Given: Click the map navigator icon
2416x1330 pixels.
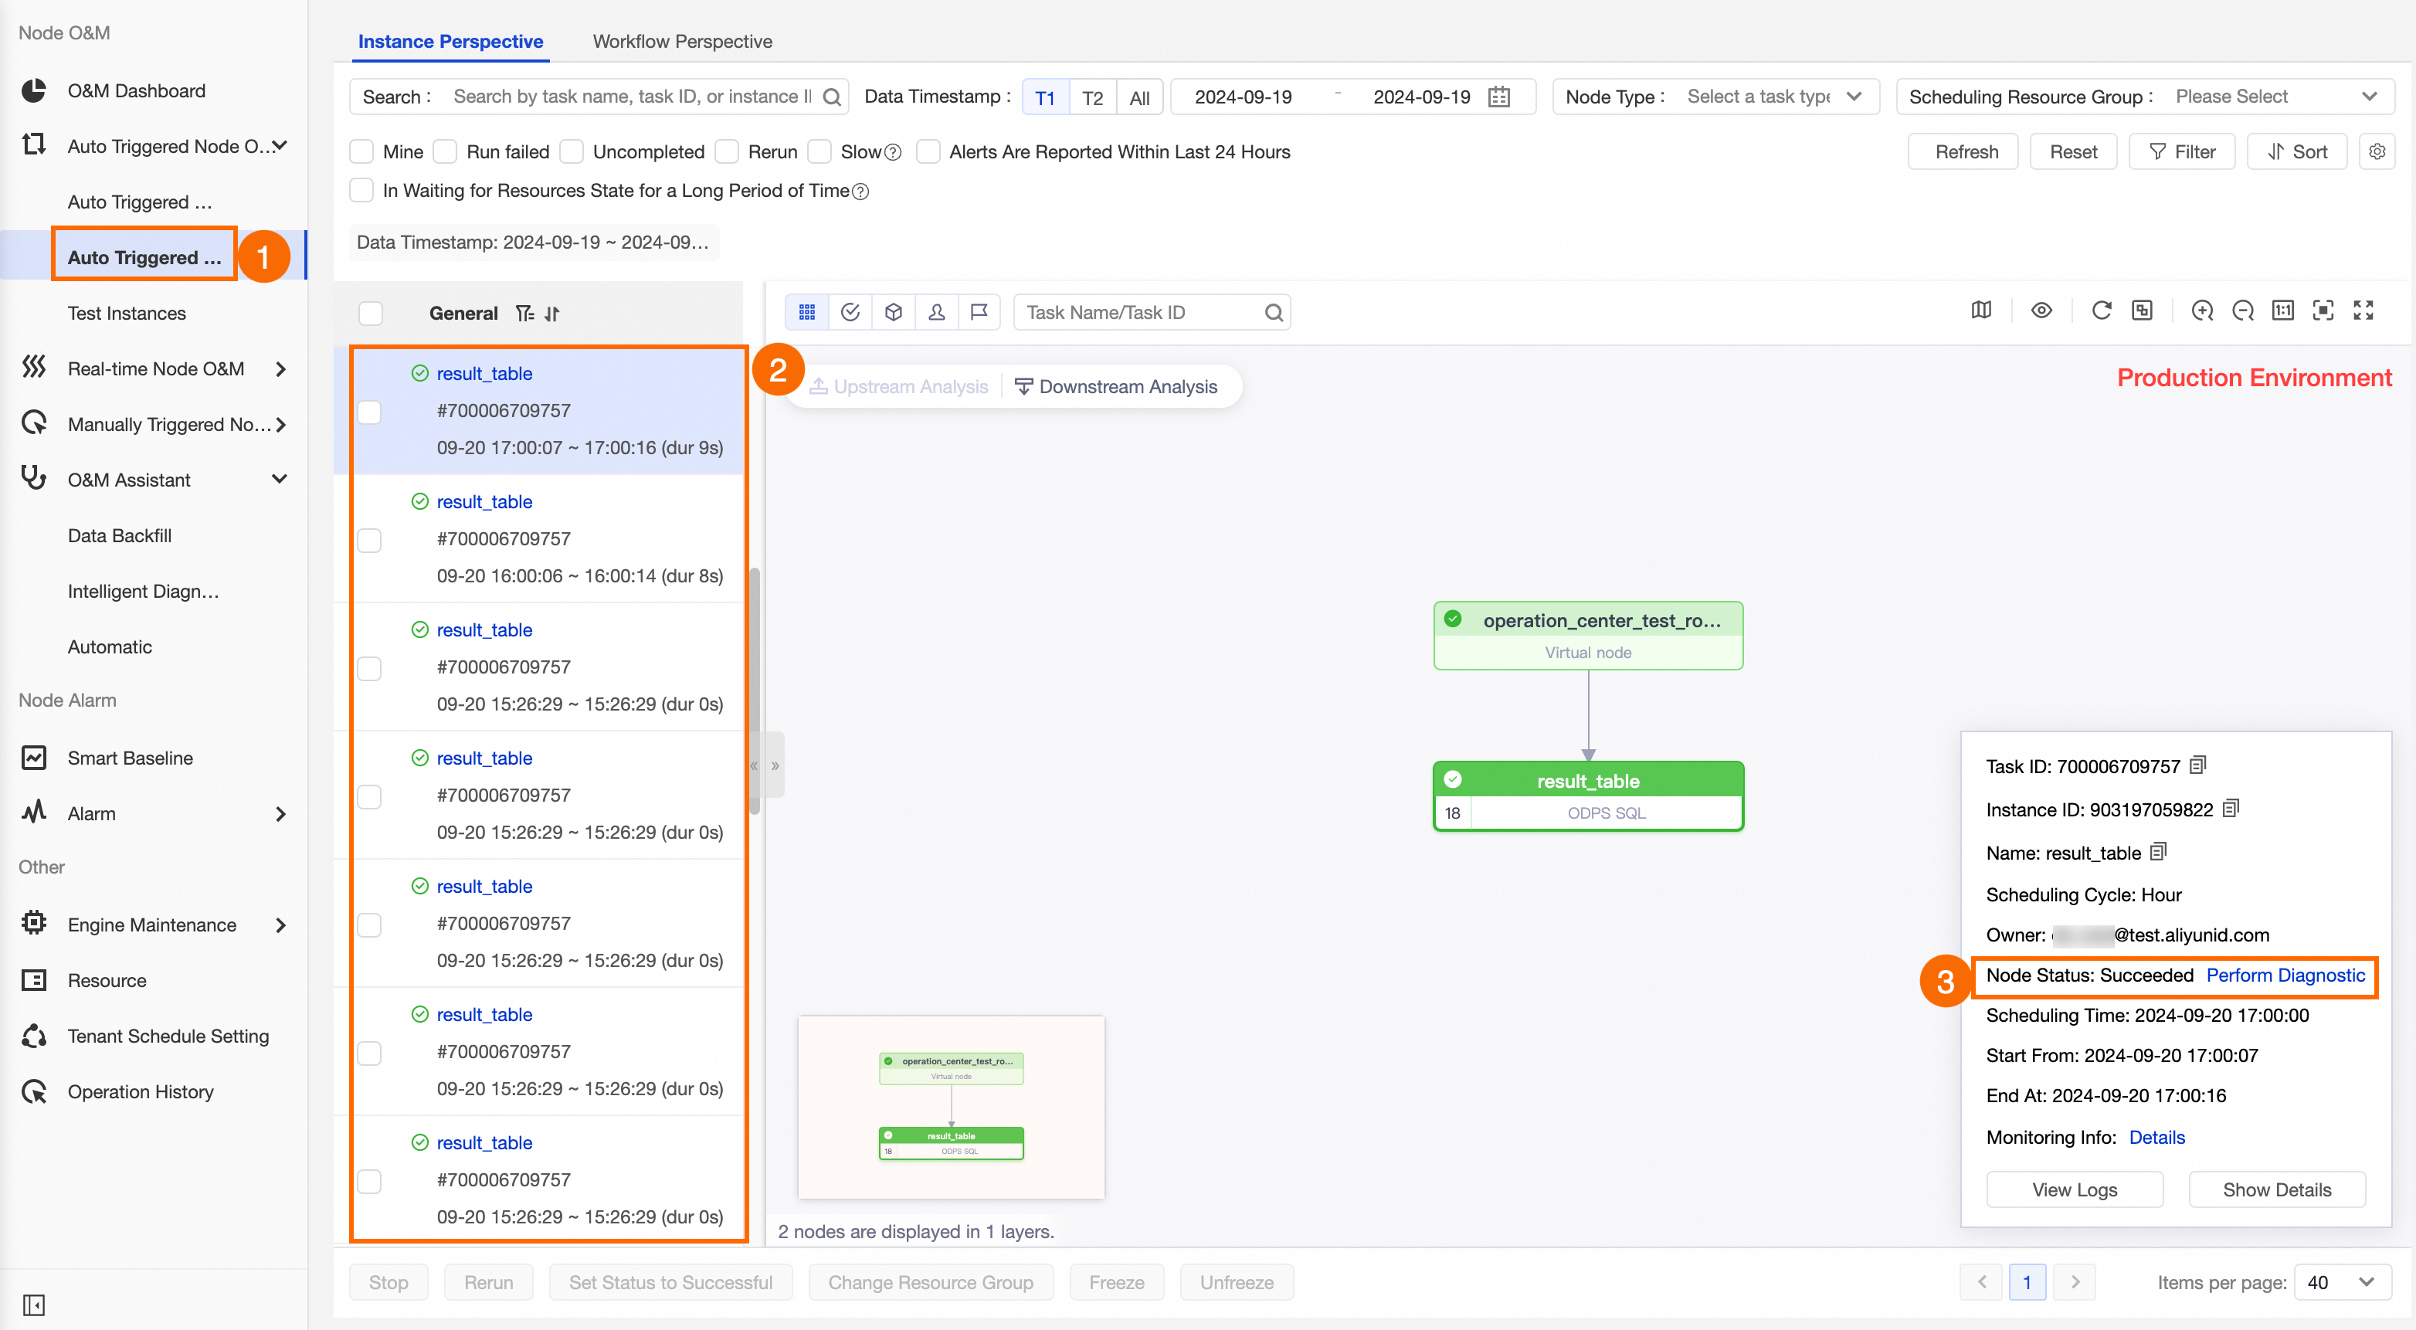Looking at the screenshot, I should 1981,311.
